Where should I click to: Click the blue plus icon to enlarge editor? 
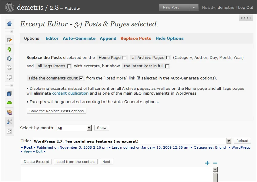click(207, 163)
